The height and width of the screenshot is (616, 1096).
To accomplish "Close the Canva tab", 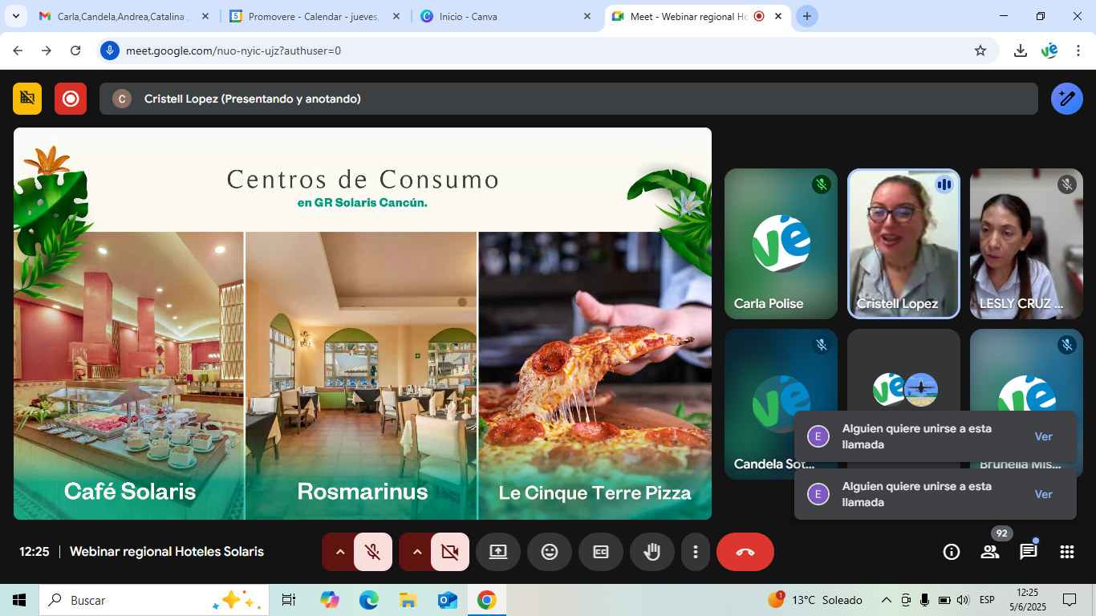I will 587,16.
